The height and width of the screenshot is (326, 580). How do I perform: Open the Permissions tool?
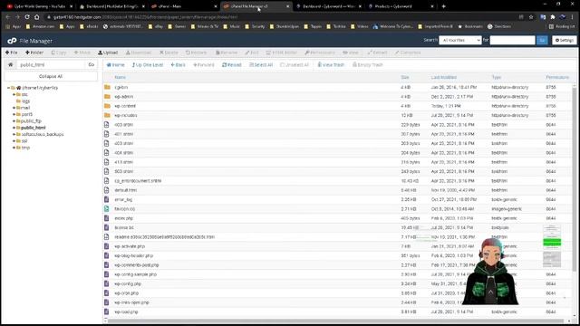coord(320,53)
